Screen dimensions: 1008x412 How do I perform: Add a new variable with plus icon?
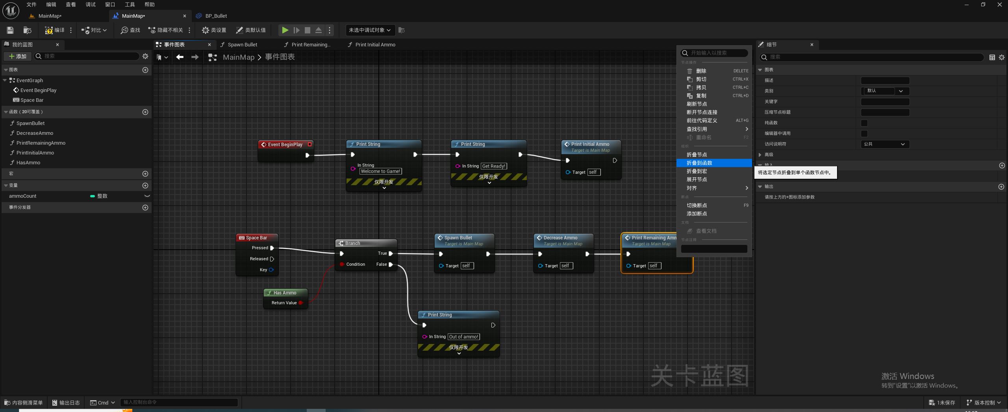(145, 186)
